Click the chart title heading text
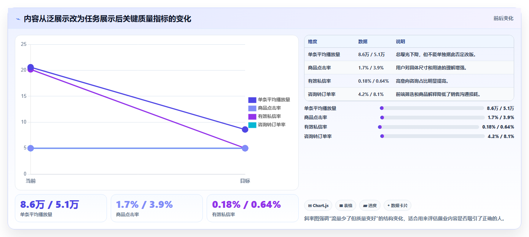This screenshot has width=529, height=237. (107, 19)
